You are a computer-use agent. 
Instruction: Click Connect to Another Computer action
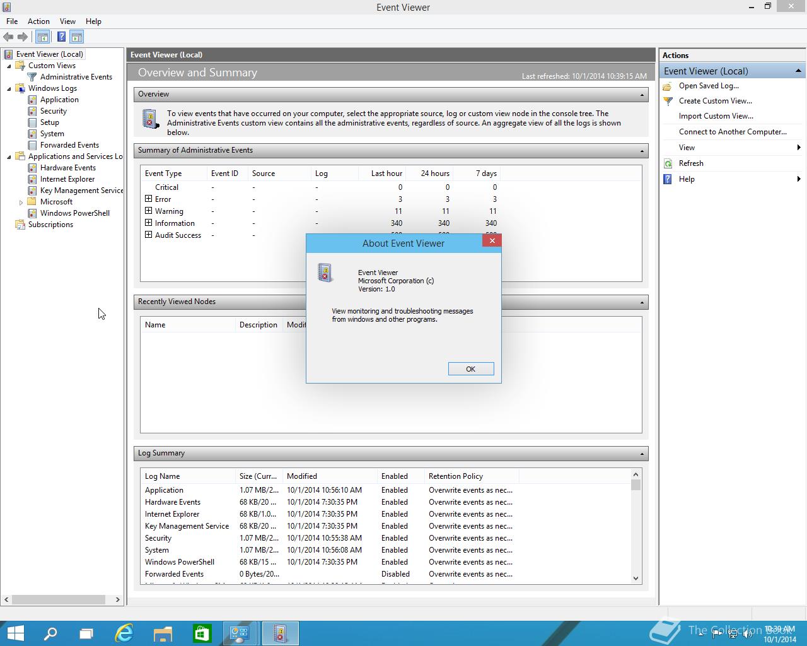pyautogui.click(x=733, y=132)
